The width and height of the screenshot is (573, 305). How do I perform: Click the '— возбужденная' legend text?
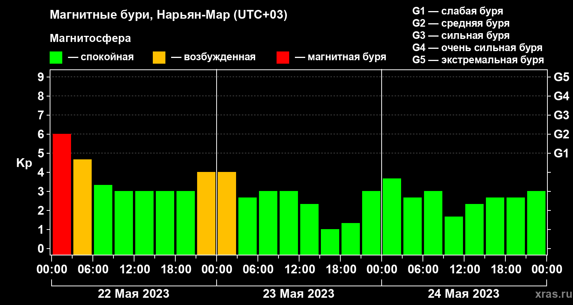pyautogui.click(x=213, y=57)
